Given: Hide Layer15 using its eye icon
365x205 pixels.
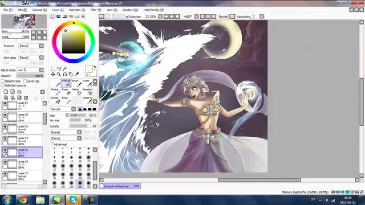Looking at the screenshot, I should click(5, 127).
